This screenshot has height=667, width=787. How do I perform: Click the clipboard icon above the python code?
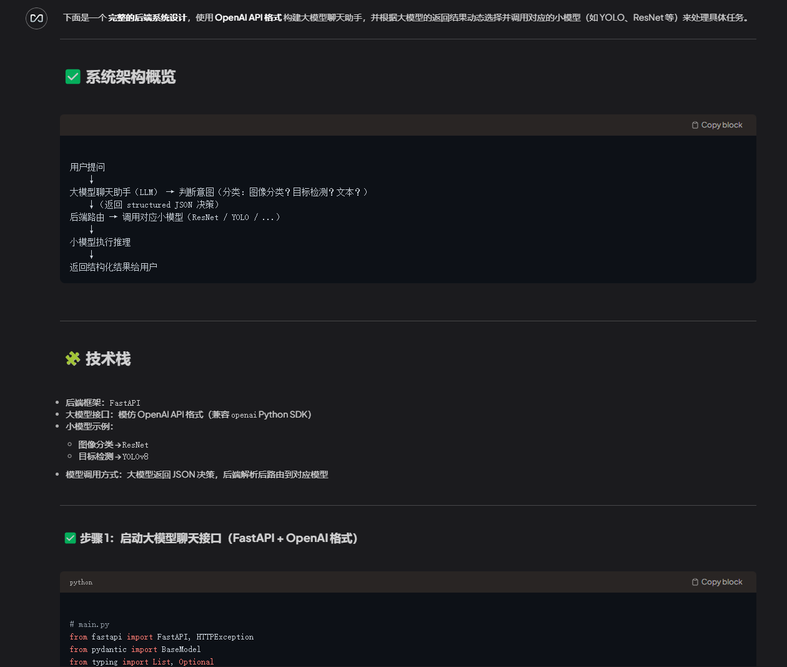694,582
